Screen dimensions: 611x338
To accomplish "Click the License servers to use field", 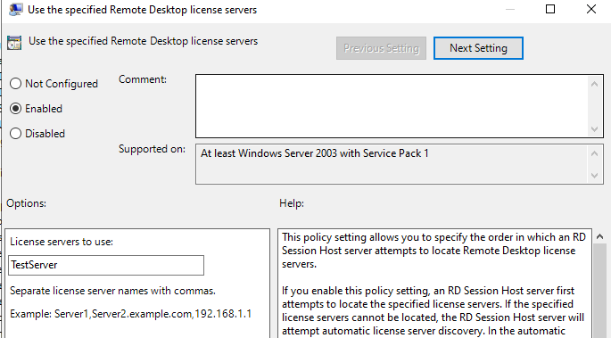I will tap(106, 265).
